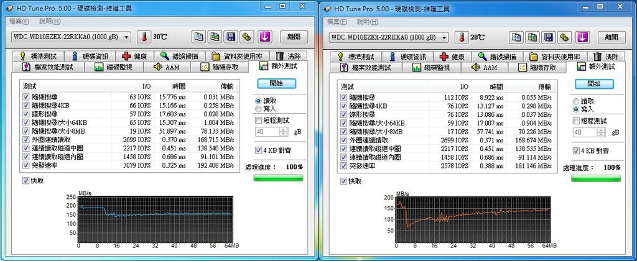The height and width of the screenshot is (261, 637).
Task: Select 寫入 radio button in left window
Action: pos(258,108)
